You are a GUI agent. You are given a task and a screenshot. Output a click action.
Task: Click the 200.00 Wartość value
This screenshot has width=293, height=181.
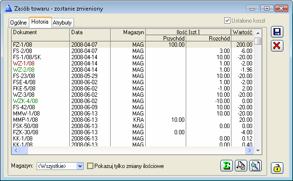click(x=244, y=44)
